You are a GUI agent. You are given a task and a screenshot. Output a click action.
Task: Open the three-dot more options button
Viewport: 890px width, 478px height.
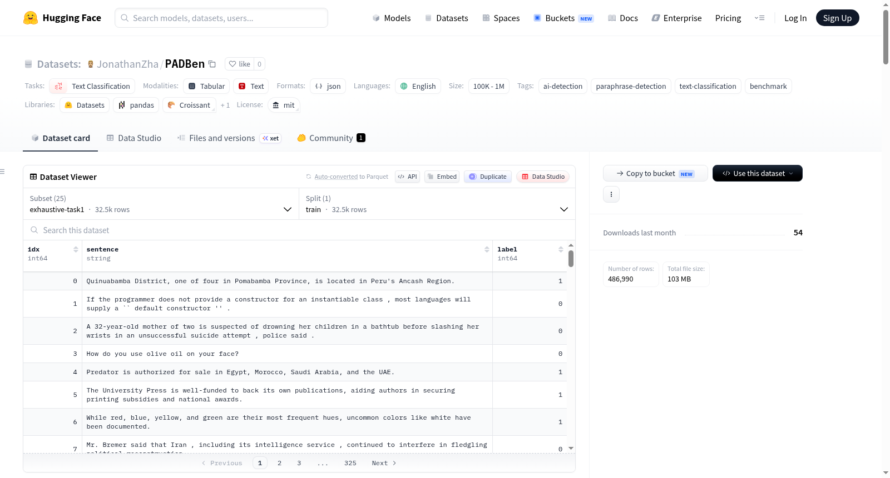[x=611, y=194]
